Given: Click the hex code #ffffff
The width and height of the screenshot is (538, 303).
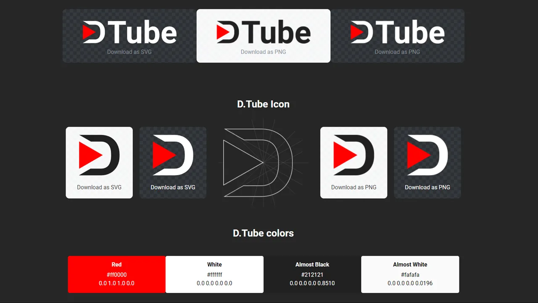Looking at the screenshot, I should [214, 275].
